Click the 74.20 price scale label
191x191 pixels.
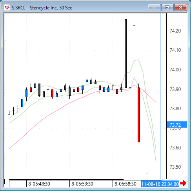point(175,31)
